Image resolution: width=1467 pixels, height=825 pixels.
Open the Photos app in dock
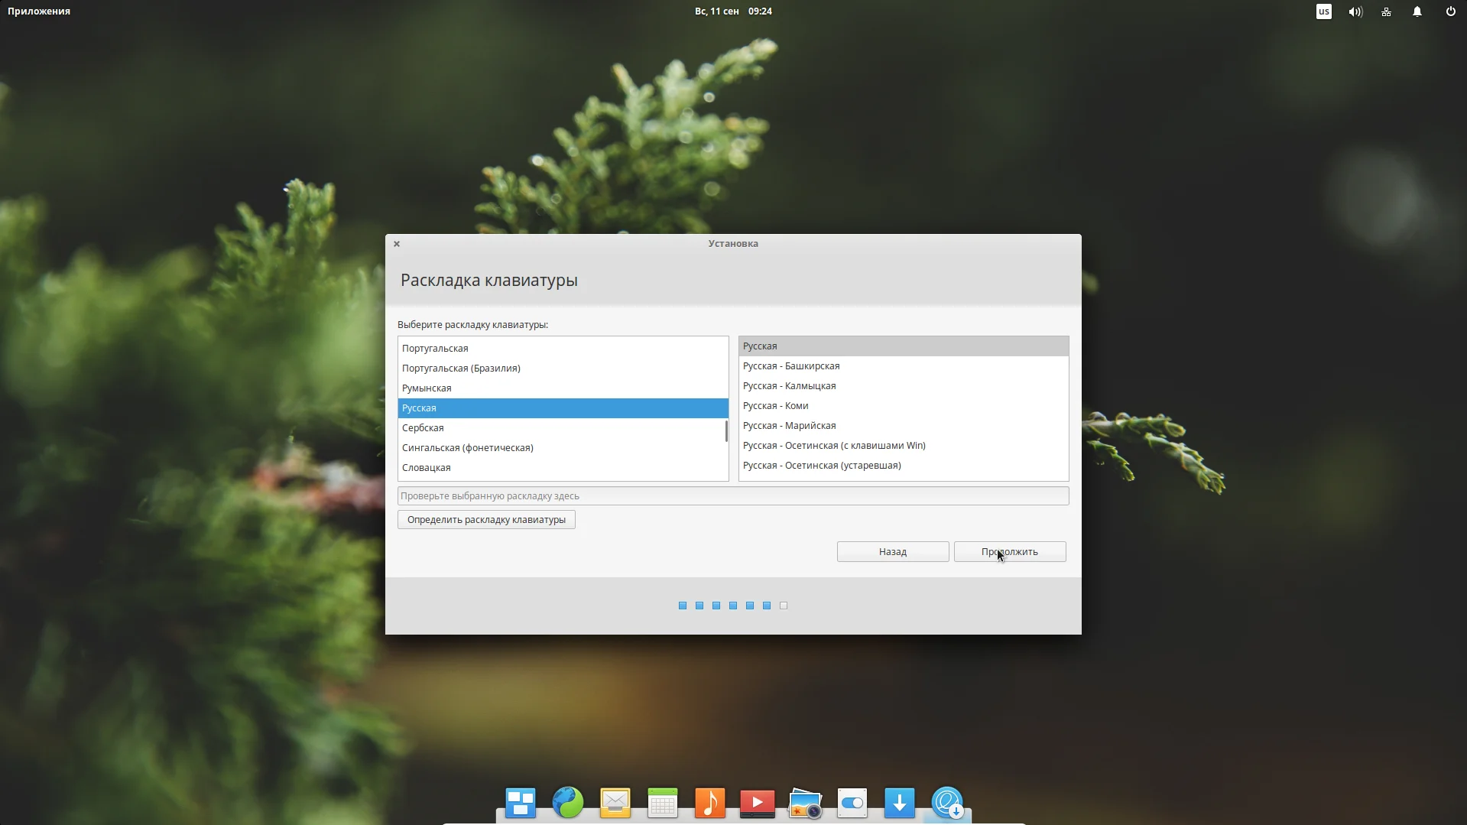(x=805, y=803)
